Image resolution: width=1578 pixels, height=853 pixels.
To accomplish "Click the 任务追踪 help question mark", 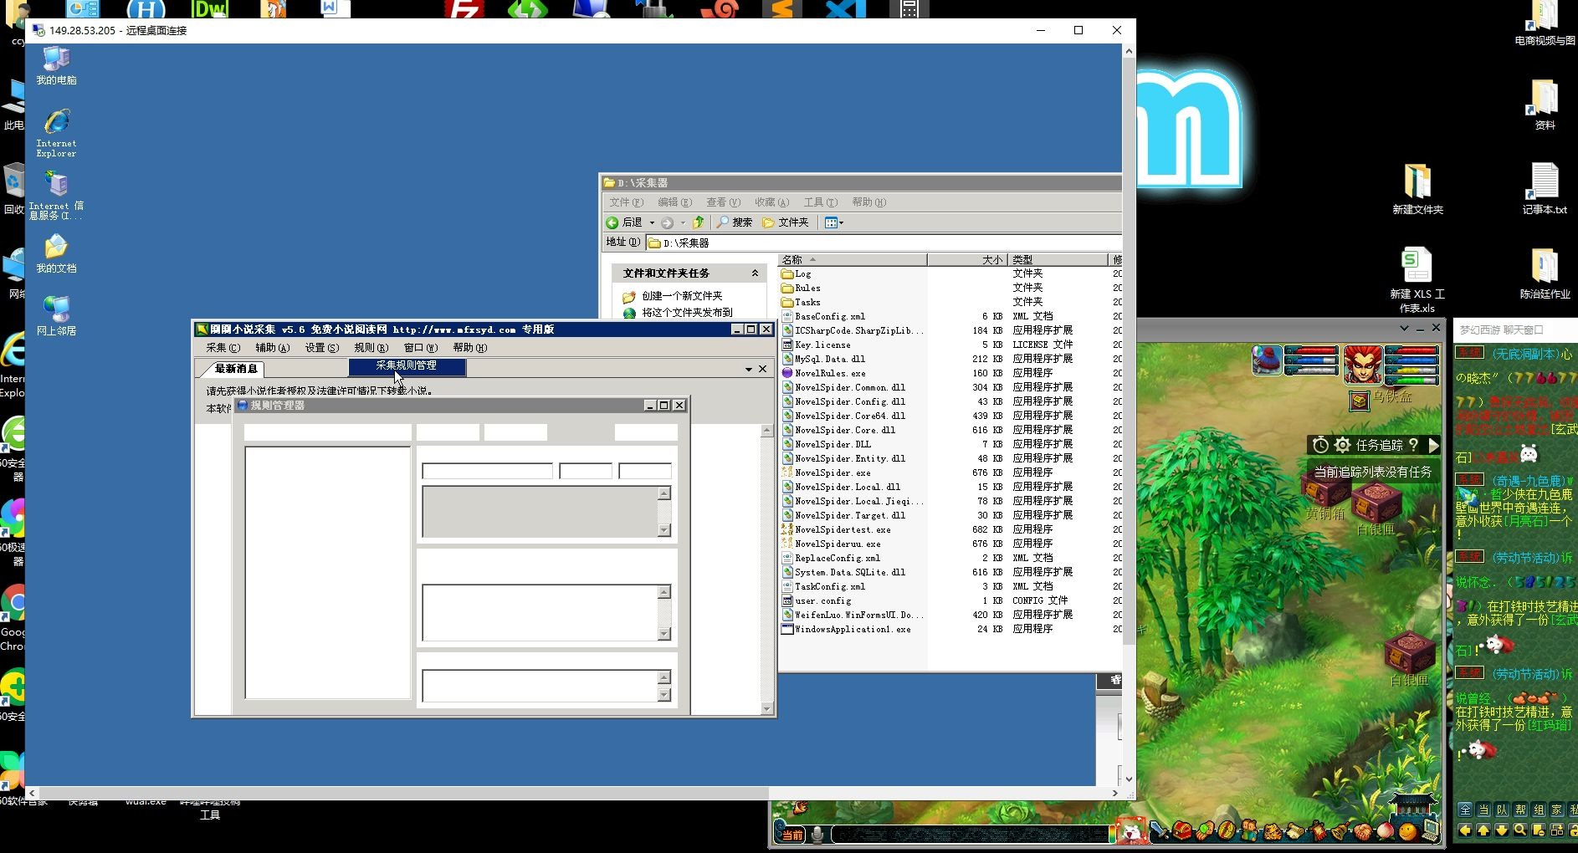I will coord(1413,445).
